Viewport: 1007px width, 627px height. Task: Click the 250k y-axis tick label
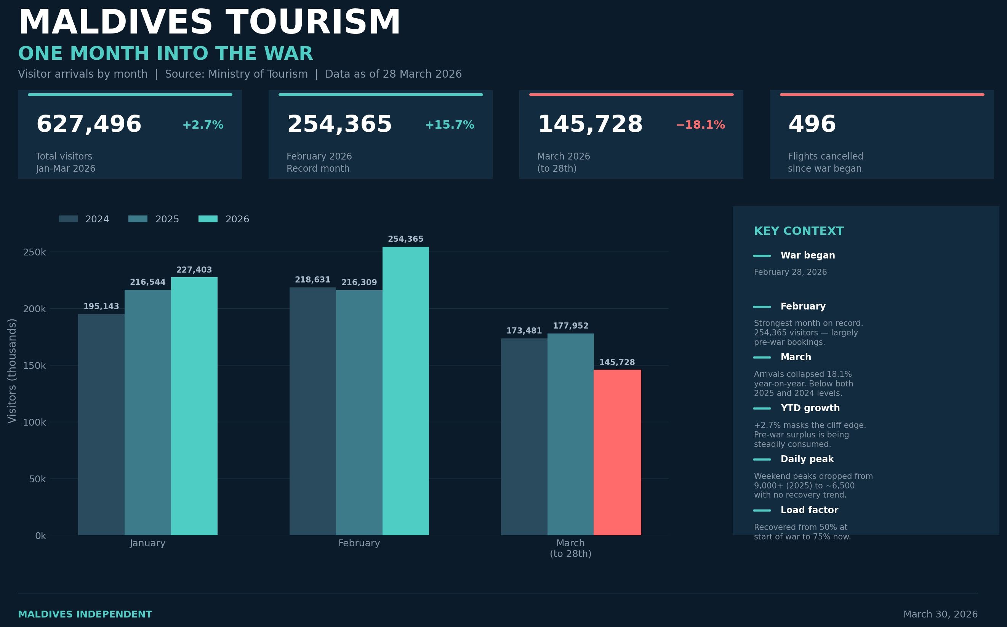click(34, 252)
